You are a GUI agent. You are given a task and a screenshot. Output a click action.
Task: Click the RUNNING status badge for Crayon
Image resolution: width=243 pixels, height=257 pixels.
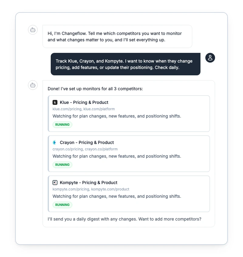pyautogui.click(x=62, y=165)
